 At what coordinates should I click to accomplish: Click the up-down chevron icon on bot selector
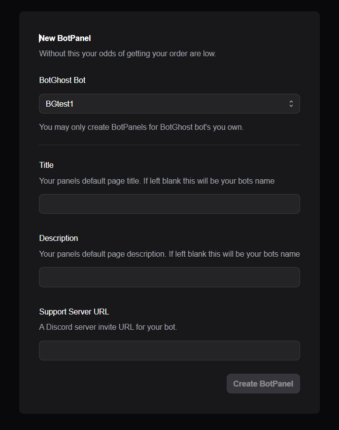[x=291, y=104]
